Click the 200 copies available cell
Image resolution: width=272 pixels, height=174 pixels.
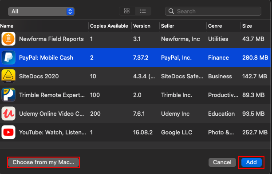tap(95, 113)
